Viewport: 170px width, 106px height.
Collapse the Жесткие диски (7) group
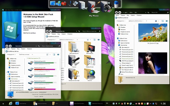(27, 58)
